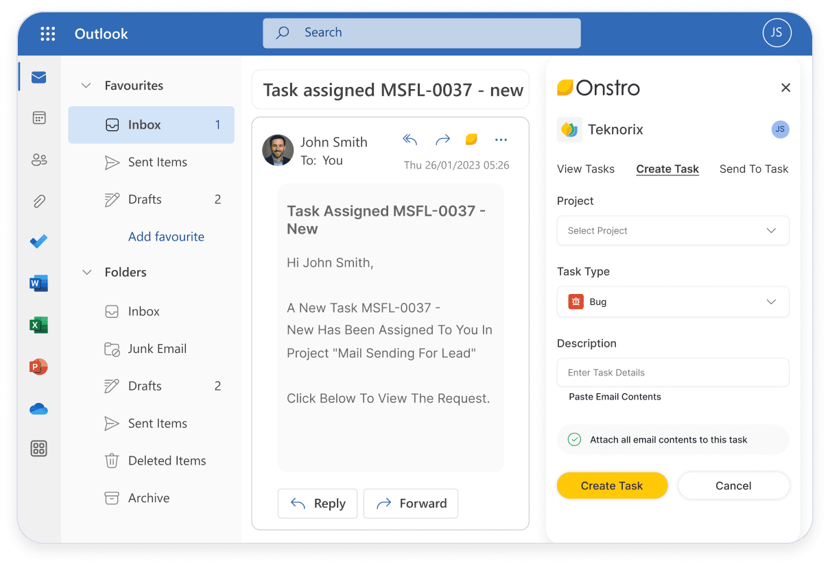The width and height of the screenshot is (830, 566).
Task: Switch to the Send To Task tab
Action: pyautogui.click(x=754, y=169)
